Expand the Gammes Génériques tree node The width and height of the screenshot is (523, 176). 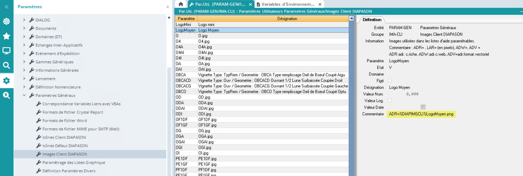24,62
